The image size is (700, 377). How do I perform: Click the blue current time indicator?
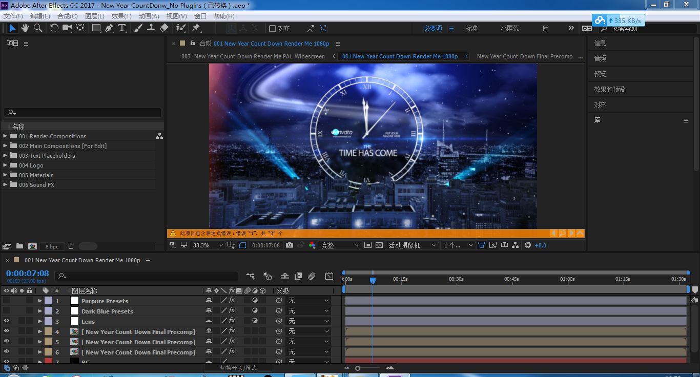click(x=373, y=280)
